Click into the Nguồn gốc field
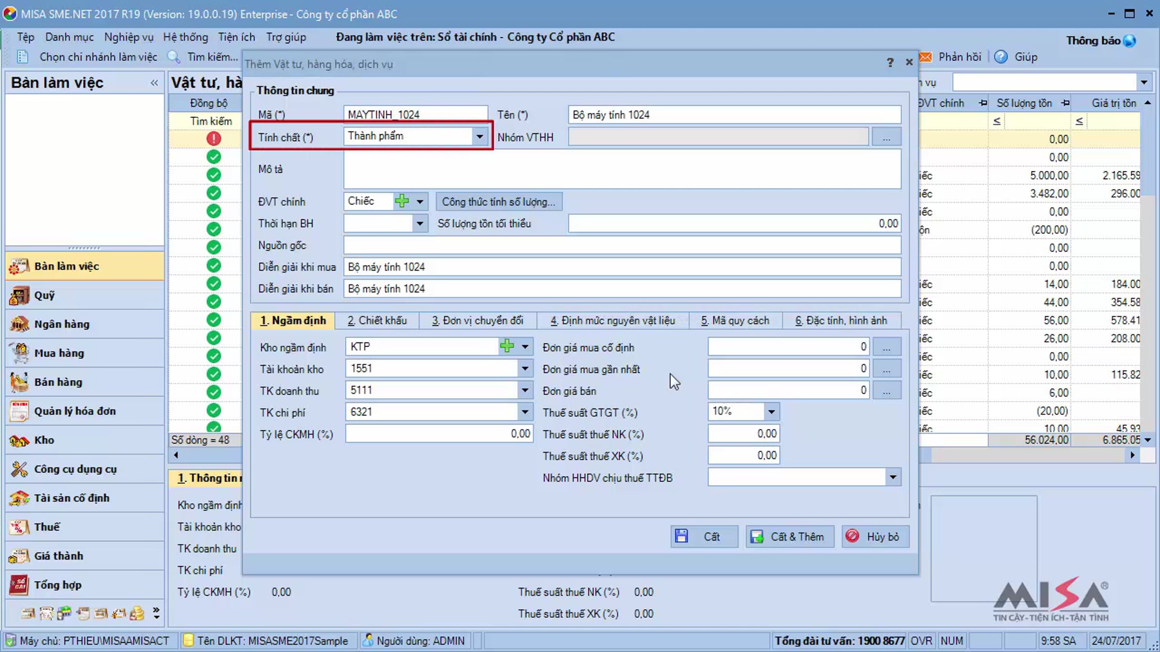 click(x=623, y=245)
